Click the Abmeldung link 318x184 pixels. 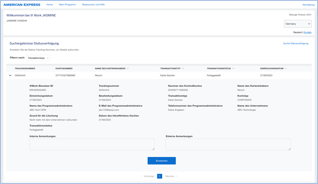point(308,5)
